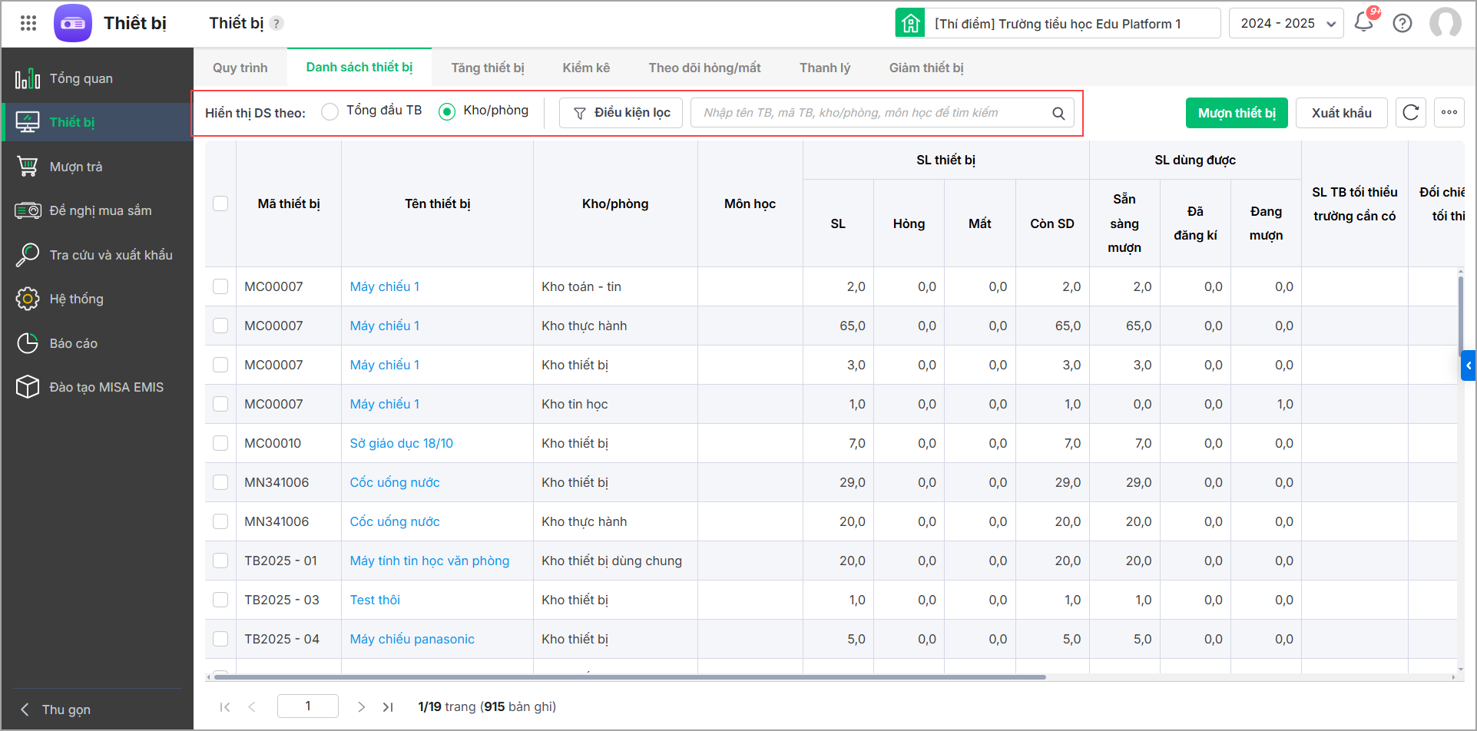
Task: Click the search magnifier icon
Action: tap(1058, 114)
